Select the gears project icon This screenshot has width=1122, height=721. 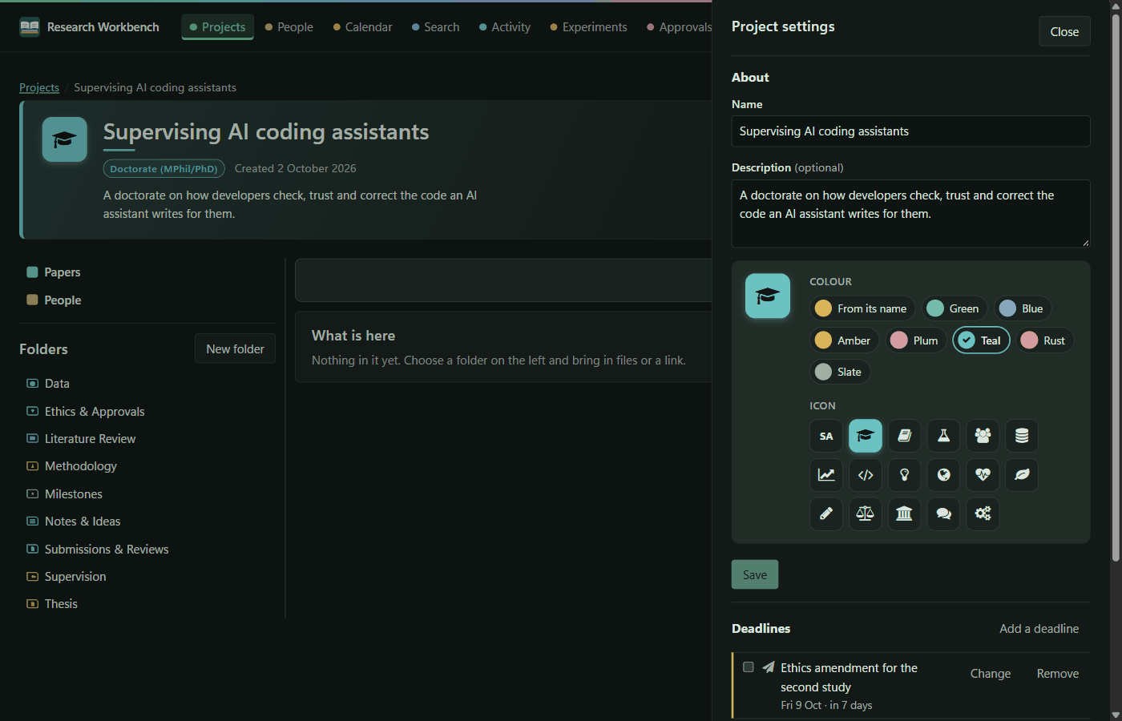point(983,514)
